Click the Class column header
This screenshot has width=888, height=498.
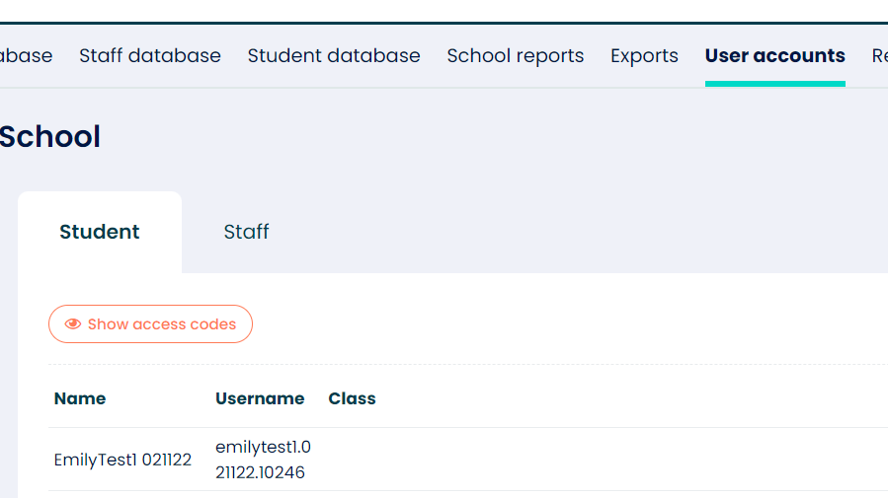click(x=352, y=398)
